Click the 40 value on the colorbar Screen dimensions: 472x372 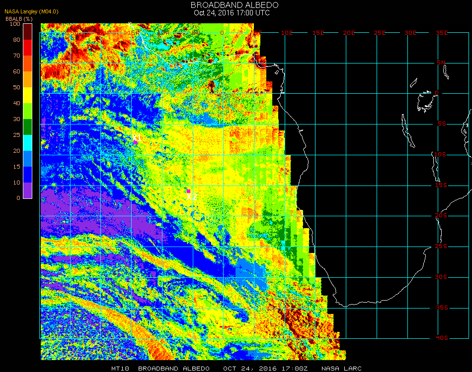coord(16,103)
